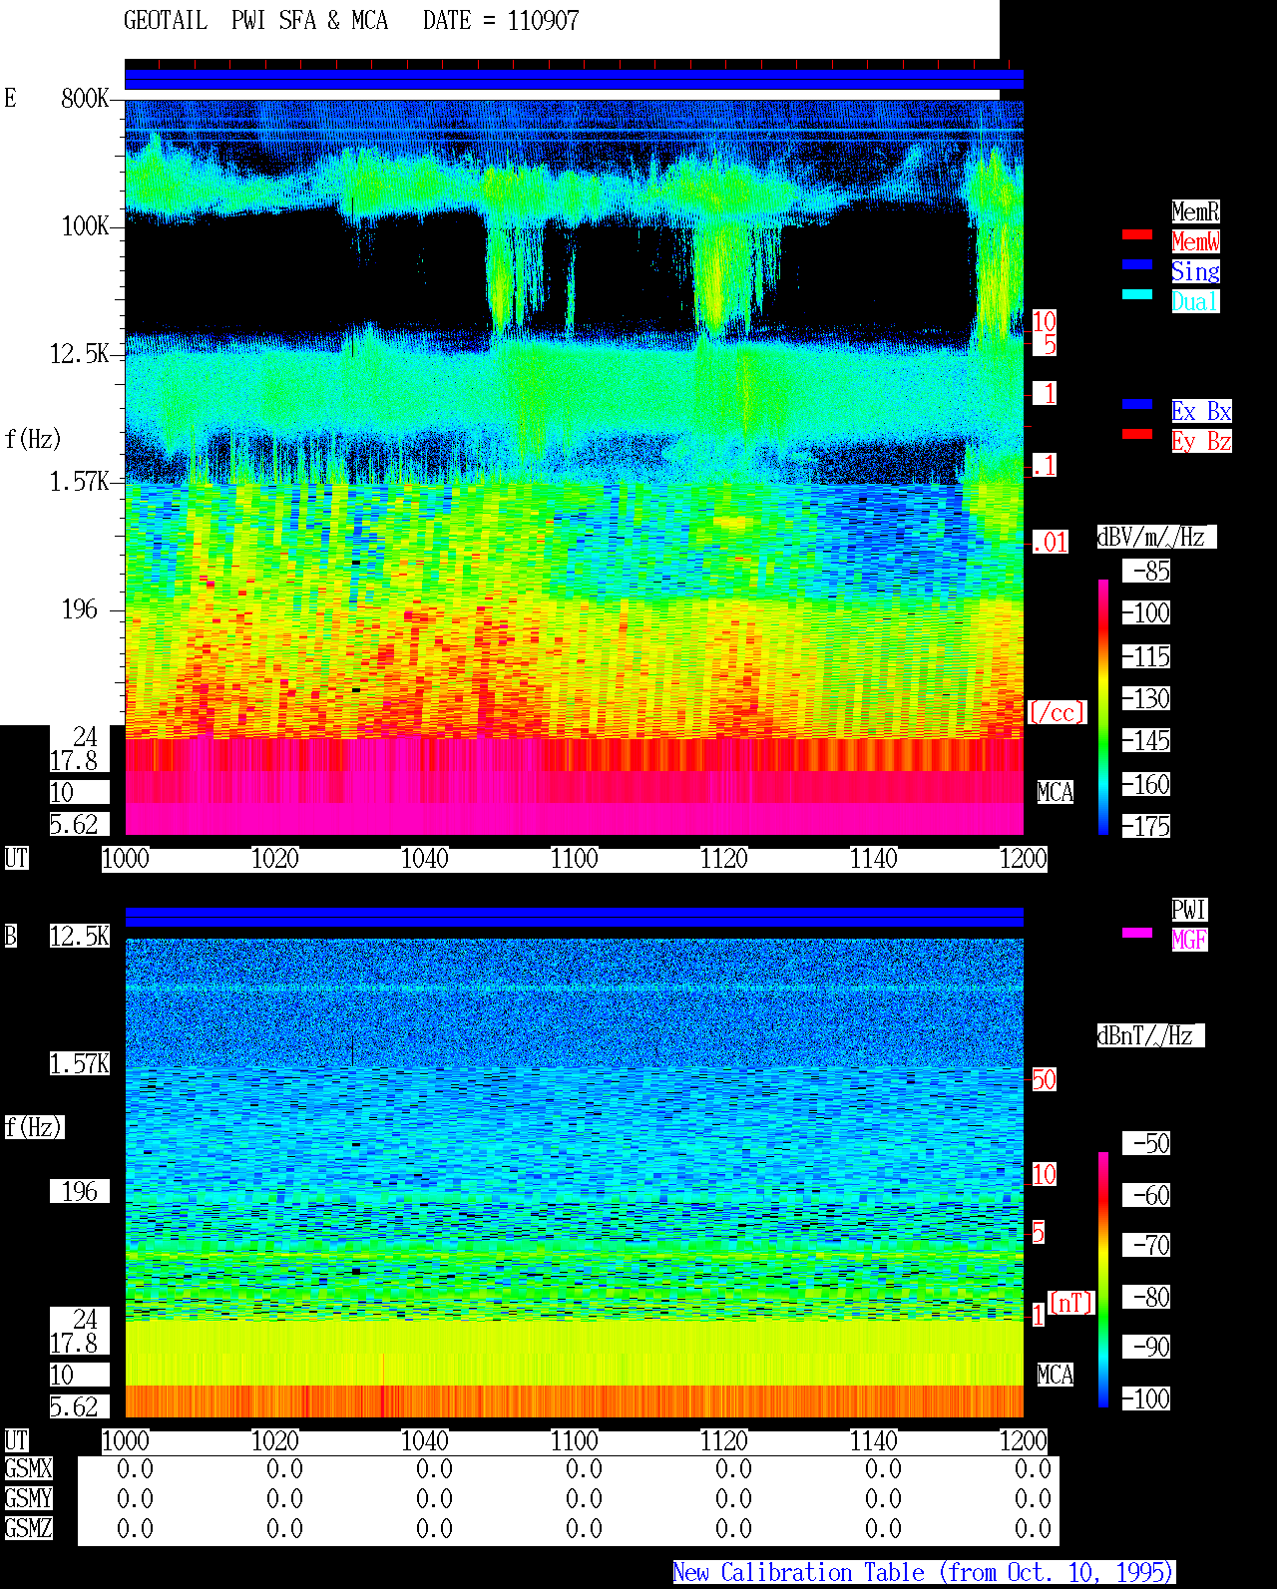Click the dBV/m/√Hz color scale bar
The height and width of the screenshot is (1589, 1277).
(x=1103, y=706)
